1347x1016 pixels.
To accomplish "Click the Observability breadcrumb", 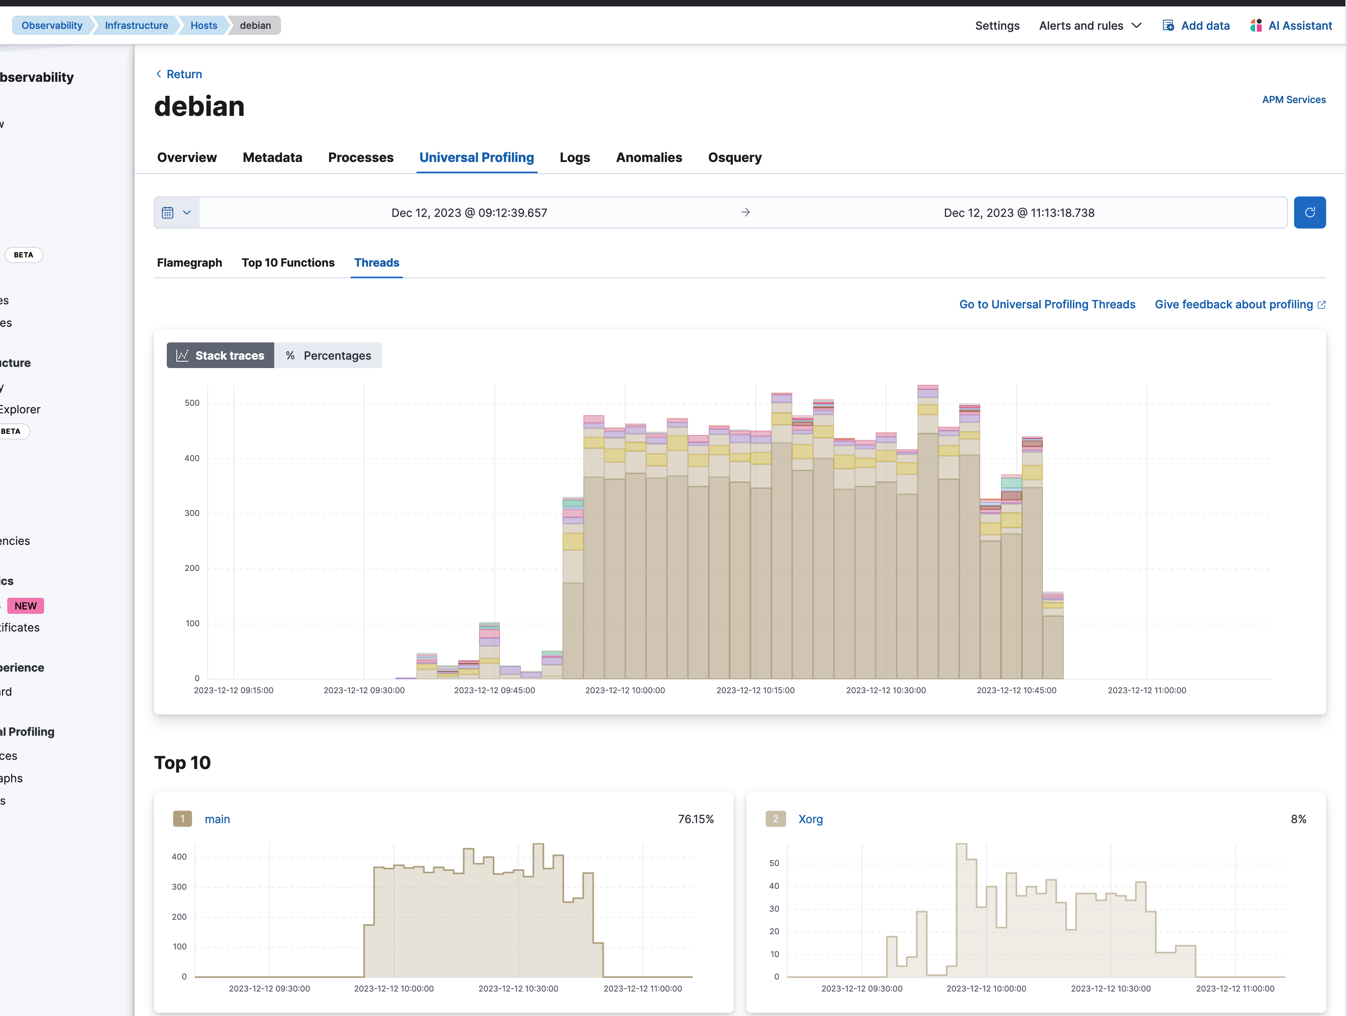I will [52, 26].
